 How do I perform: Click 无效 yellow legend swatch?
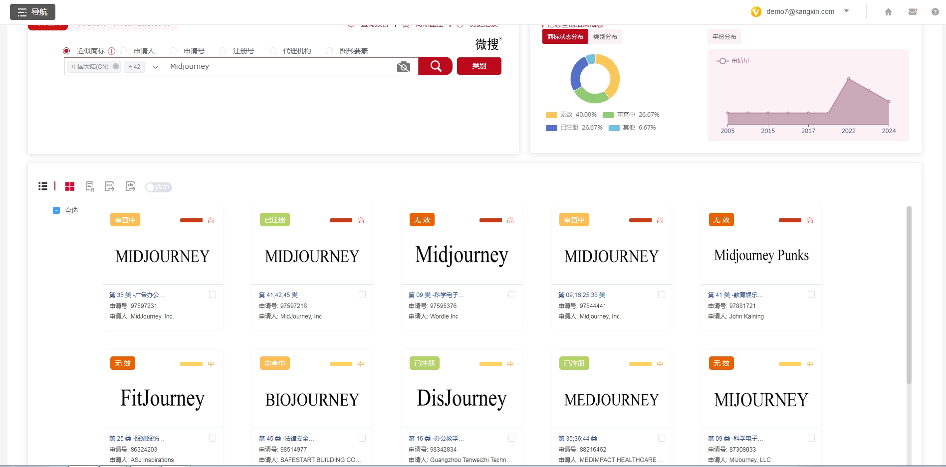[551, 115]
